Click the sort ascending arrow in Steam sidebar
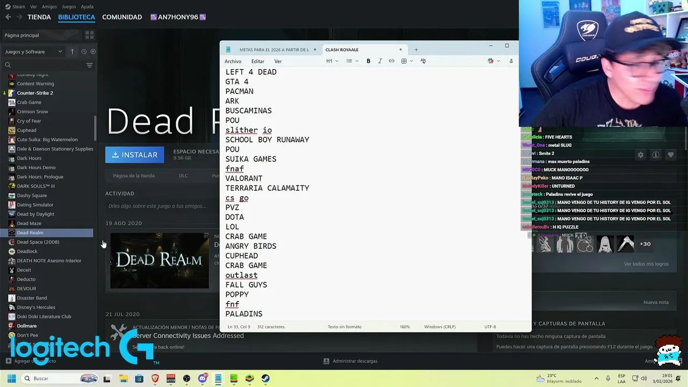 tap(72, 52)
